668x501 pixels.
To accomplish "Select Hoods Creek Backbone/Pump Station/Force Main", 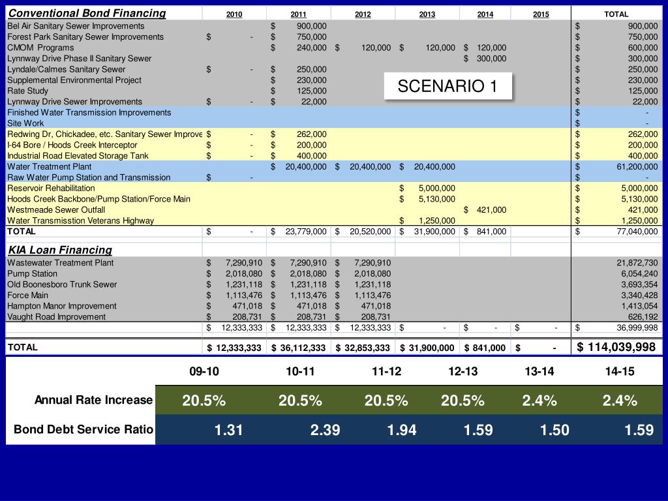I will point(99,199).
